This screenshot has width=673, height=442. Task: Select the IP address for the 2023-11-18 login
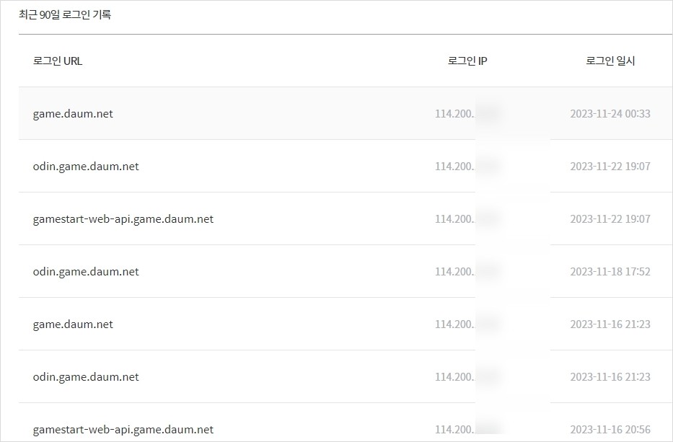[x=467, y=272]
